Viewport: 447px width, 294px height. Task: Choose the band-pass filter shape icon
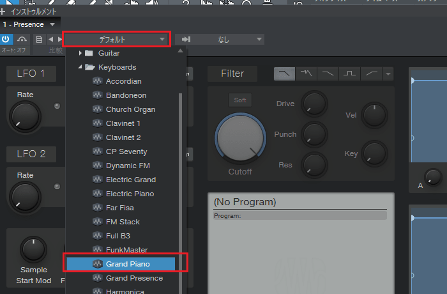pos(349,73)
